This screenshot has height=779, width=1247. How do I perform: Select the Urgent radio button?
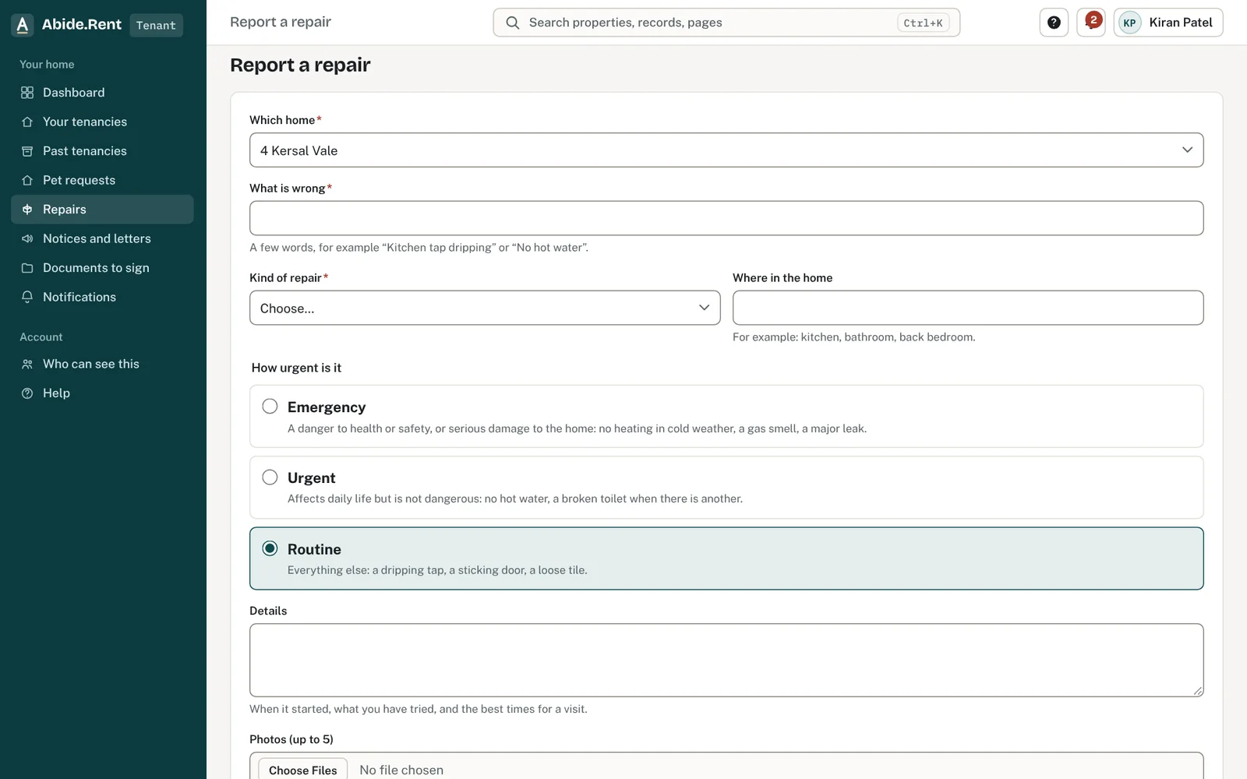click(x=270, y=478)
